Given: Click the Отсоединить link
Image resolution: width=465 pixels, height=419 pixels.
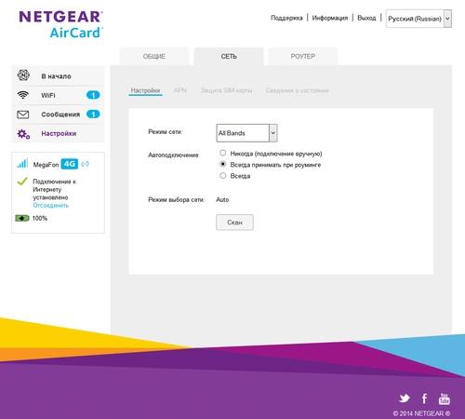Looking at the screenshot, I should click(51, 206).
